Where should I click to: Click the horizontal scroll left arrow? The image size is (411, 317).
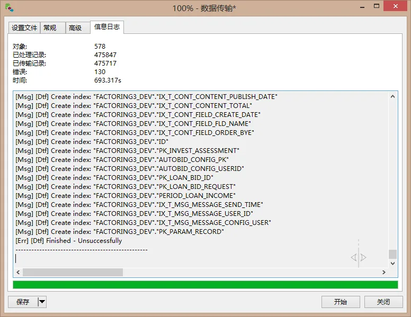(x=18, y=272)
